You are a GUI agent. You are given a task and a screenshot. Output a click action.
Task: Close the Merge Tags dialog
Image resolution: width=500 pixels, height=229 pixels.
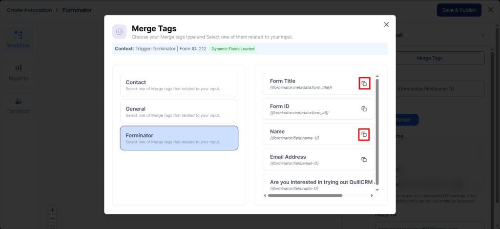point(386,24)
